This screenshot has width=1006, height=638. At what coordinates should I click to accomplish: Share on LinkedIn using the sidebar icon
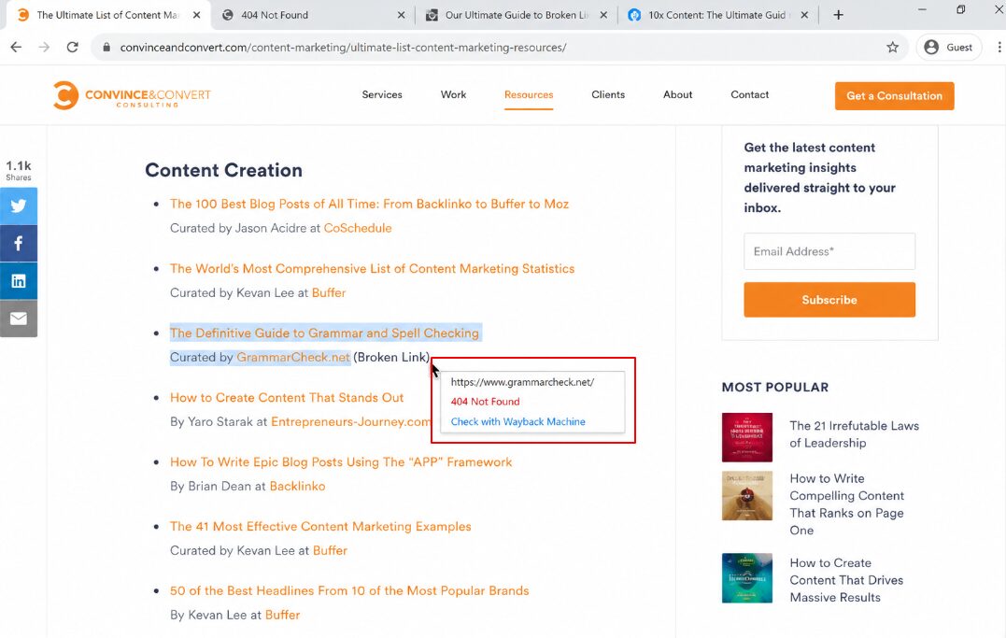(19, 280)
